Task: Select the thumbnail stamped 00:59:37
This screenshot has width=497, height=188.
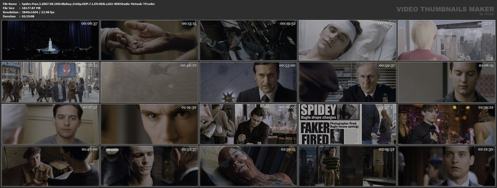Action: point(348,82)
